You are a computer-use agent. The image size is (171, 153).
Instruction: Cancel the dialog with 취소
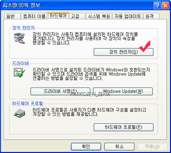pos(119,147)
